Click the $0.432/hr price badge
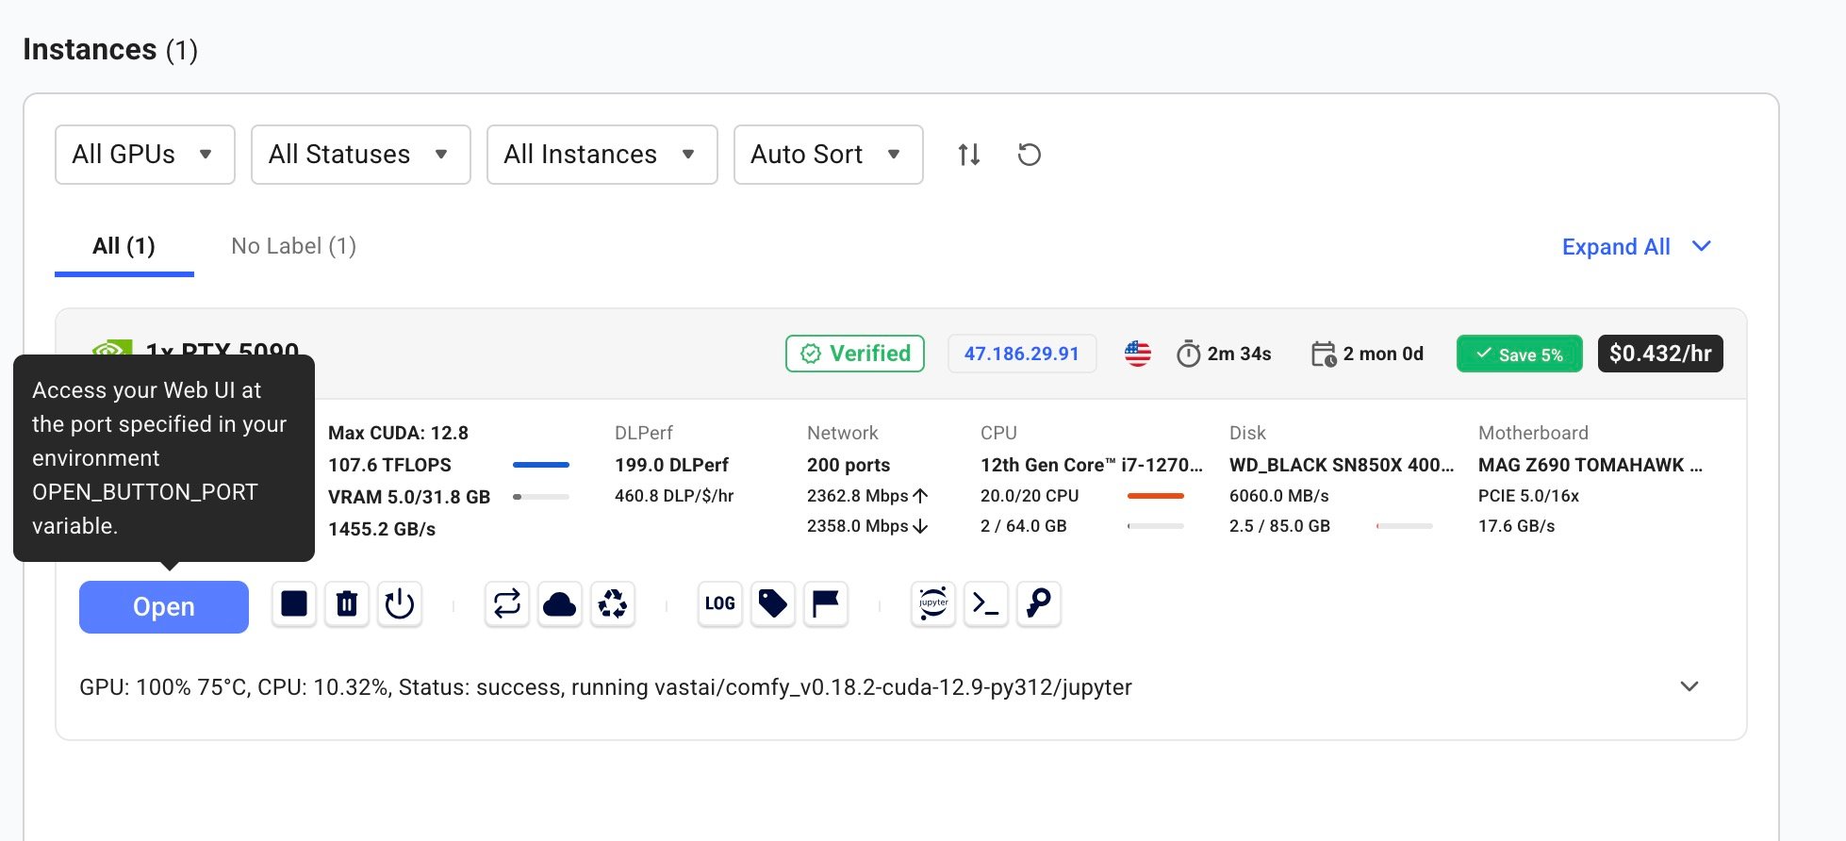This screenshot has width=1846, height=841. coord(1660,354)
